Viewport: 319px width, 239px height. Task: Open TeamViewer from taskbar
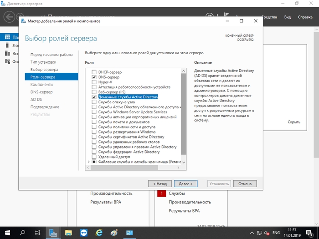[x=83, y=233]
